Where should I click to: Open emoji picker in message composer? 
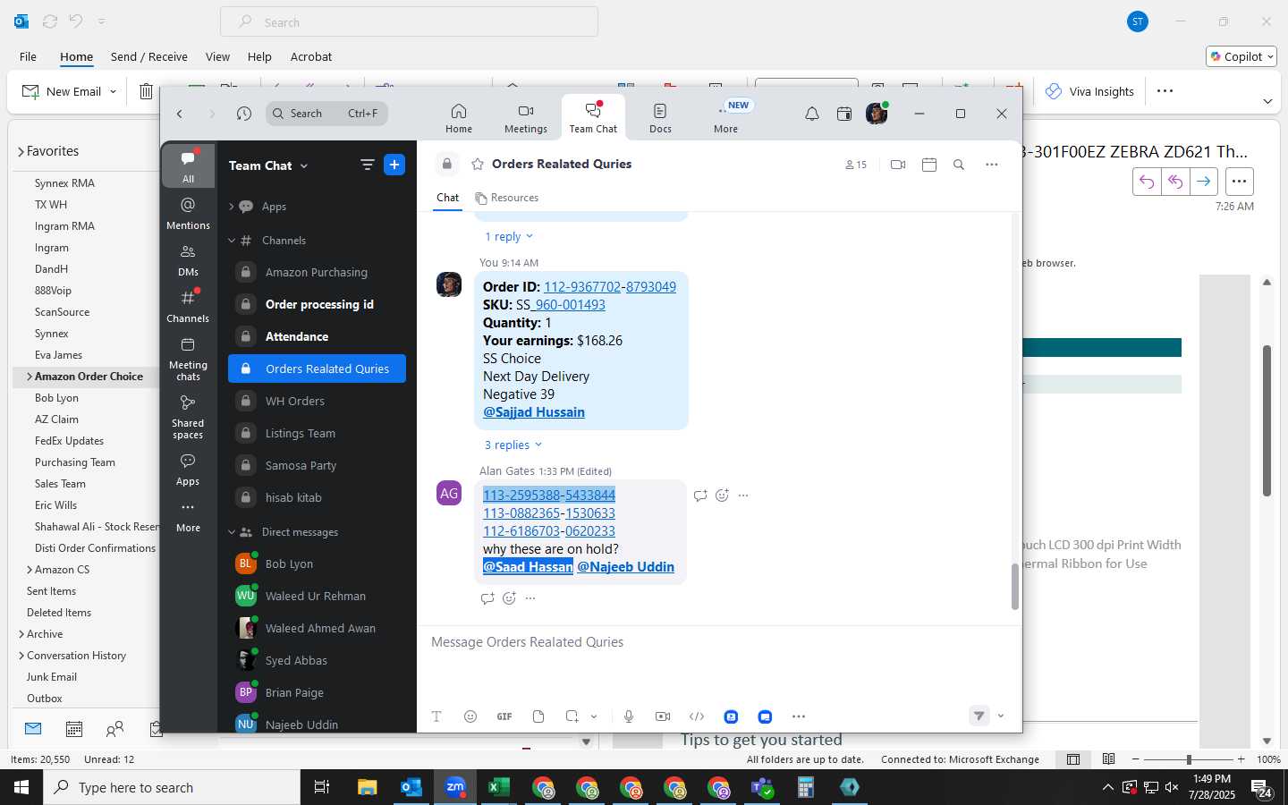[470, 716]
